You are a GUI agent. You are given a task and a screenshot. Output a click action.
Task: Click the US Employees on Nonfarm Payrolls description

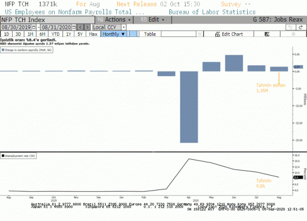pyautogui.click(x=75, y=12)
